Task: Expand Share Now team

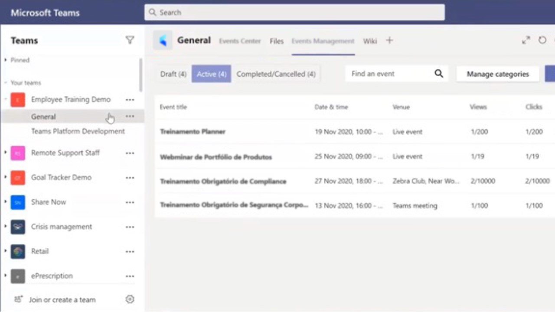Action: [x=6, y=202]
